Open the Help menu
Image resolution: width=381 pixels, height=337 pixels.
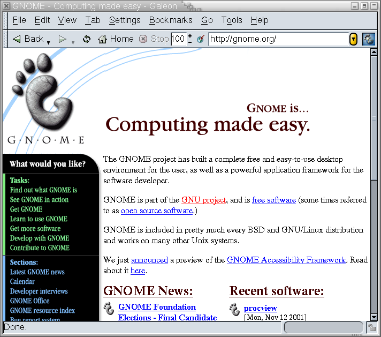260,20
